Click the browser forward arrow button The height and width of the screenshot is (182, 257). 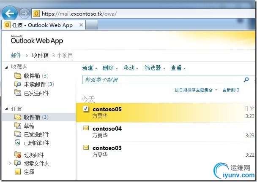click(x=24, y=13)
